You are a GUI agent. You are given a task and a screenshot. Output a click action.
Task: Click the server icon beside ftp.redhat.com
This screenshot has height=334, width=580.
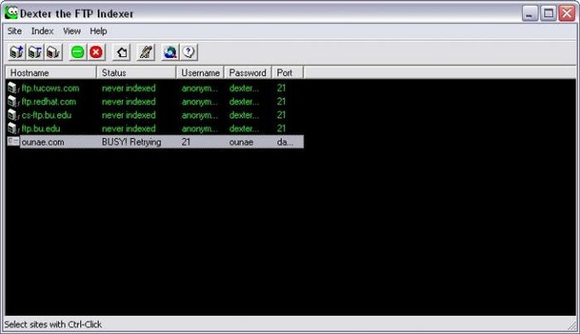point(14,101)
